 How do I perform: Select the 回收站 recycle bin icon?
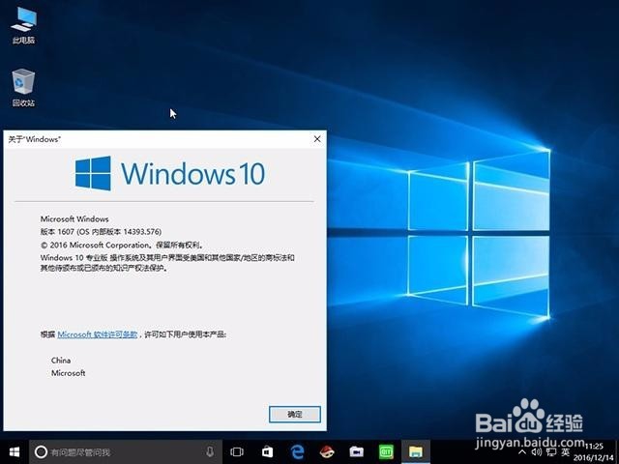23,88
